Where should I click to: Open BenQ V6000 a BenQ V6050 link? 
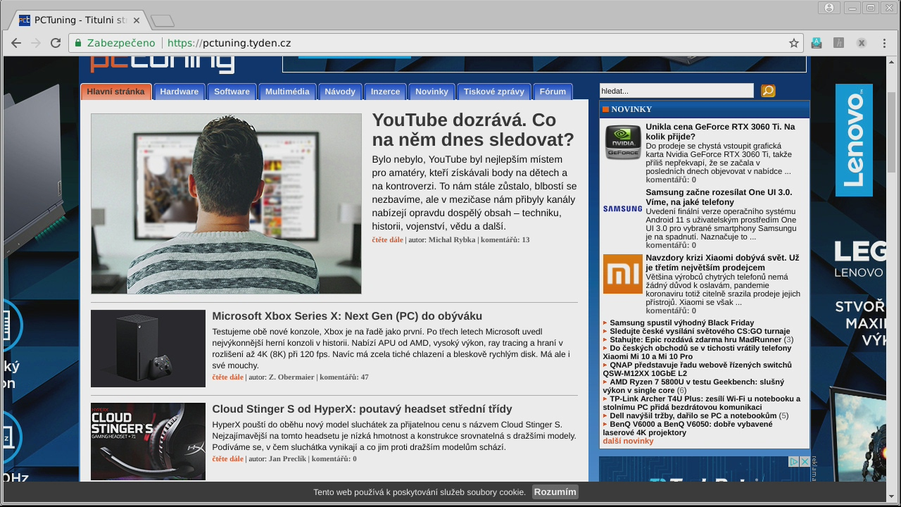click(687, 428)
